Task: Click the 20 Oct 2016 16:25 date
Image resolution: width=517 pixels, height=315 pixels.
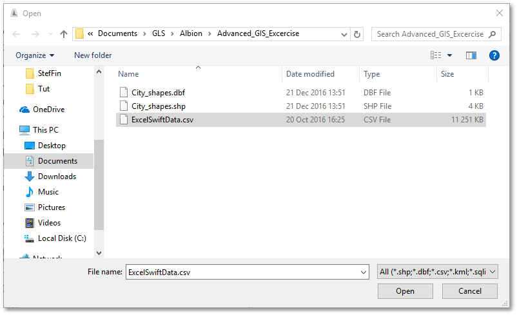Action: coord(315,120)
